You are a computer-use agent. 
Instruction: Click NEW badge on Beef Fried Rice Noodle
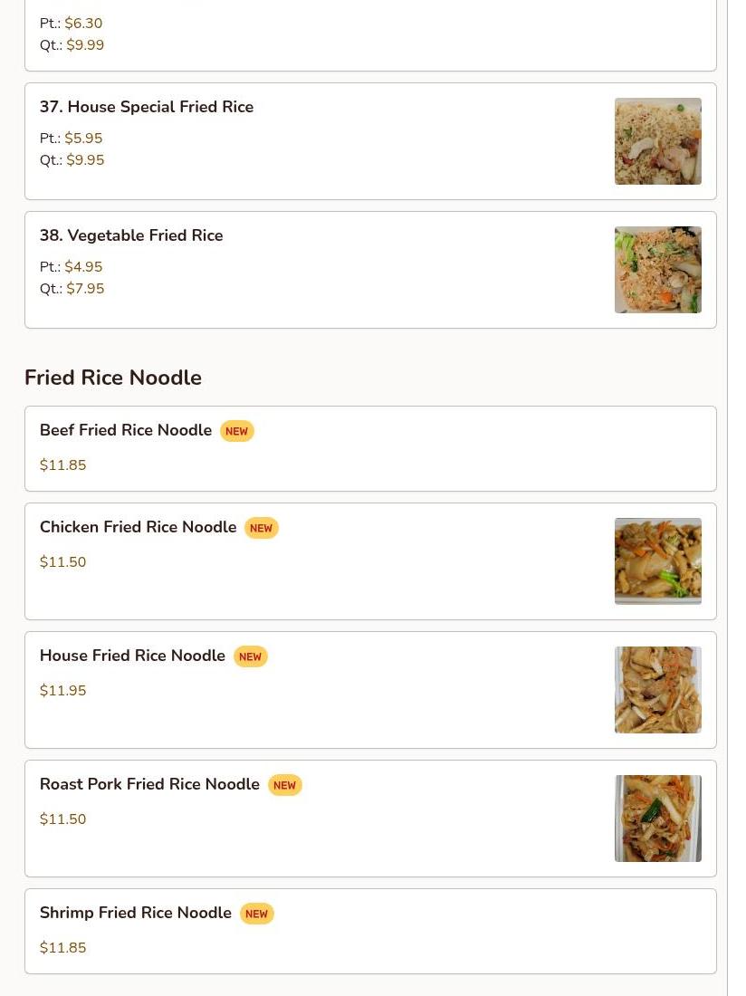[x=237, y=431]
